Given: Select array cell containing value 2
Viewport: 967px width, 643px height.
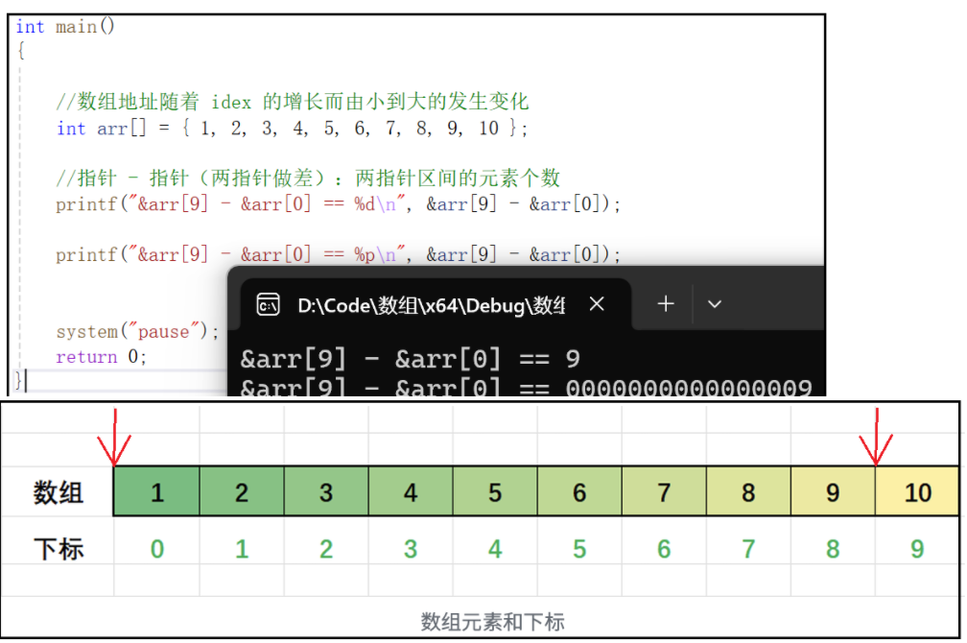Looking at the screenshot, I should tap(242, 491).
